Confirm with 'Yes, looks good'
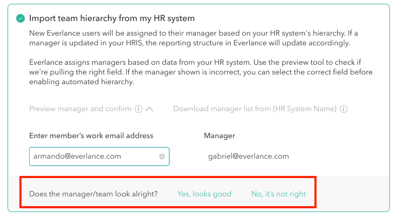Screen dimensions: 398x218 204,194
